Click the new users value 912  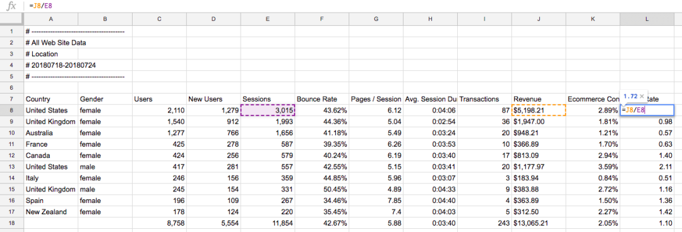(213, 121)
